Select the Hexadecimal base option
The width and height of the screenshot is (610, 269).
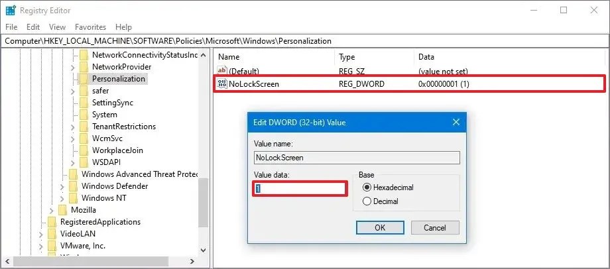[367, 188]
